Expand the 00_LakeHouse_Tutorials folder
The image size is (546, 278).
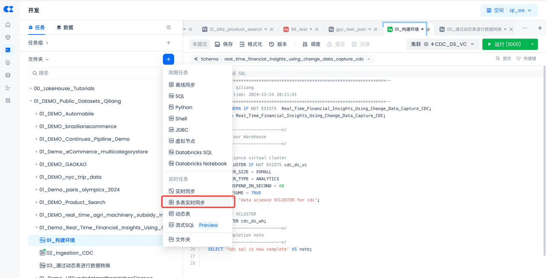(31, 89)
